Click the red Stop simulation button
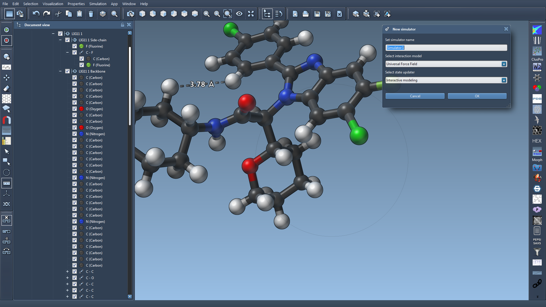 6,40
